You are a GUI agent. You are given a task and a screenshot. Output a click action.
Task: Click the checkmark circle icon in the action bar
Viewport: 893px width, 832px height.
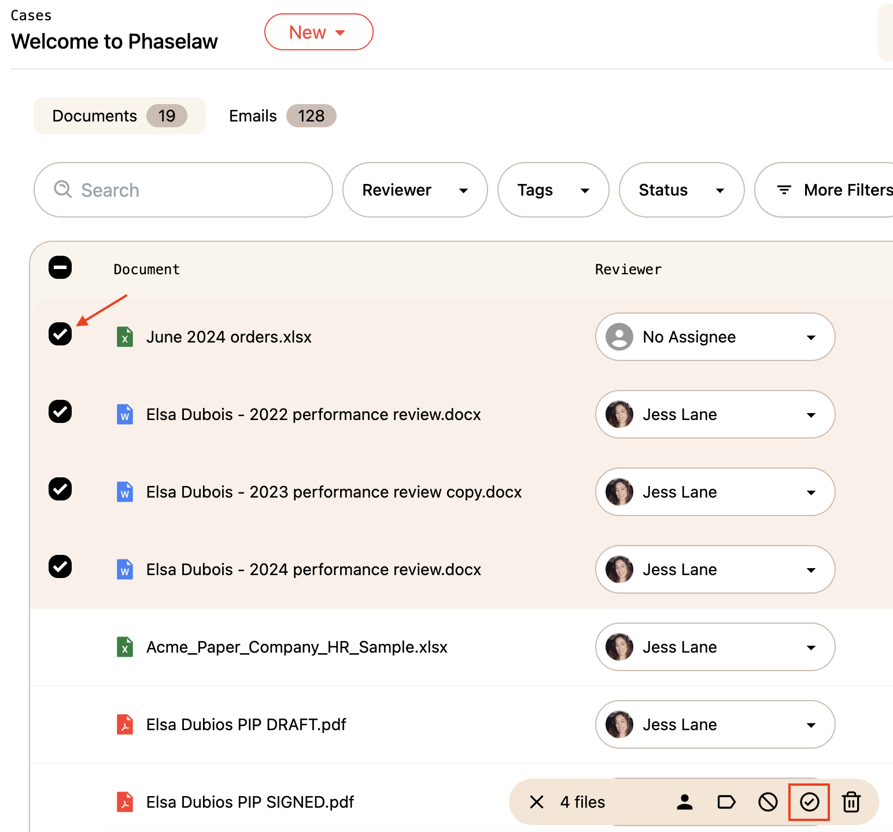810,802
